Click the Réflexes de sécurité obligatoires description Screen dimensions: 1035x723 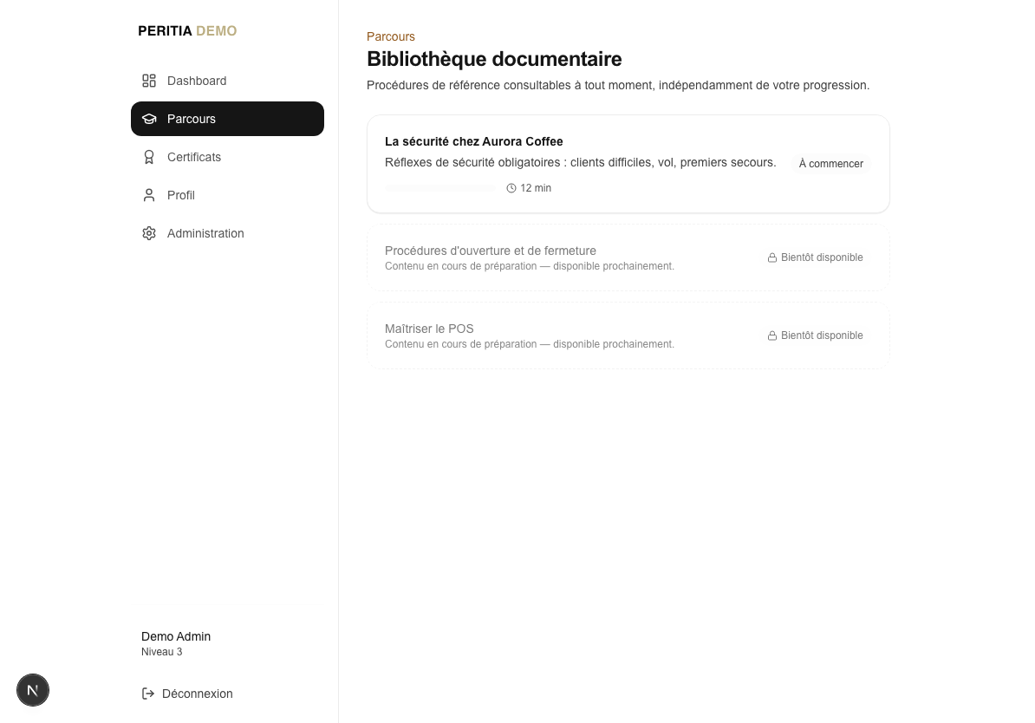tap(580, 162)
